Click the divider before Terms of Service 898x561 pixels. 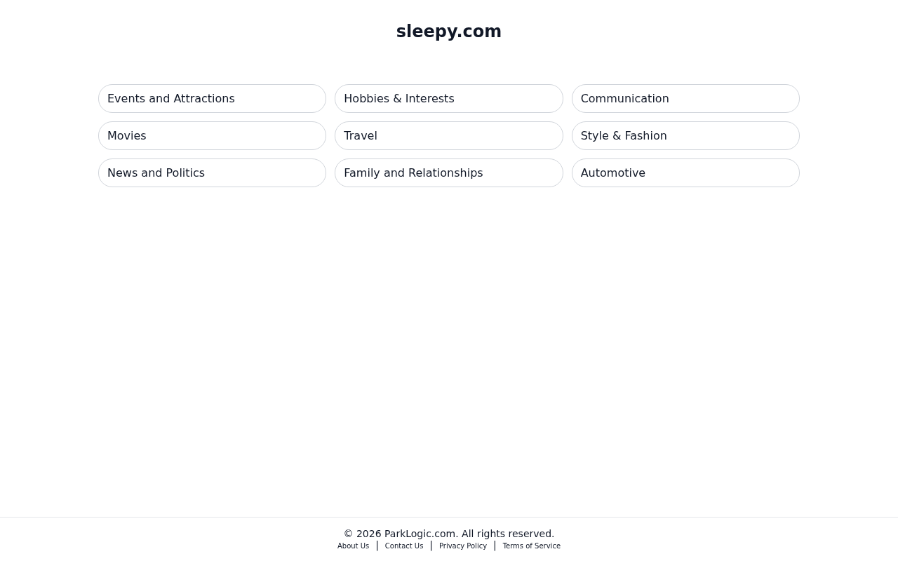pos(495,546)
